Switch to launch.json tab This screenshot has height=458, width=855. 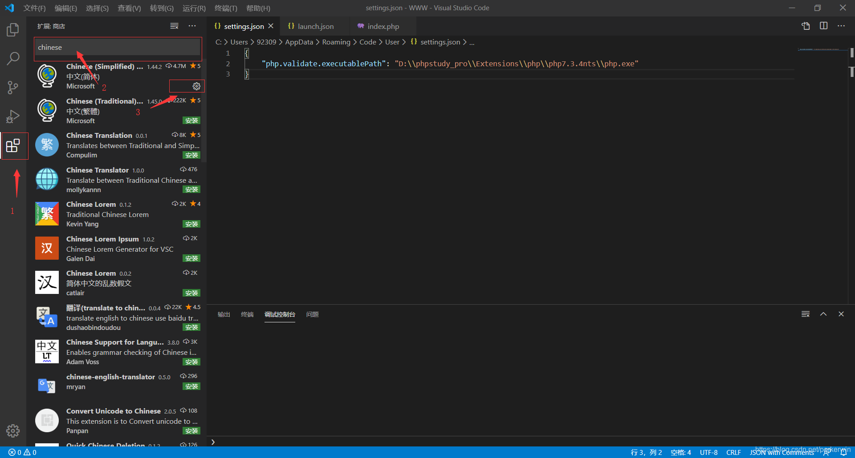pyautogui.click(x=315, y=26)
